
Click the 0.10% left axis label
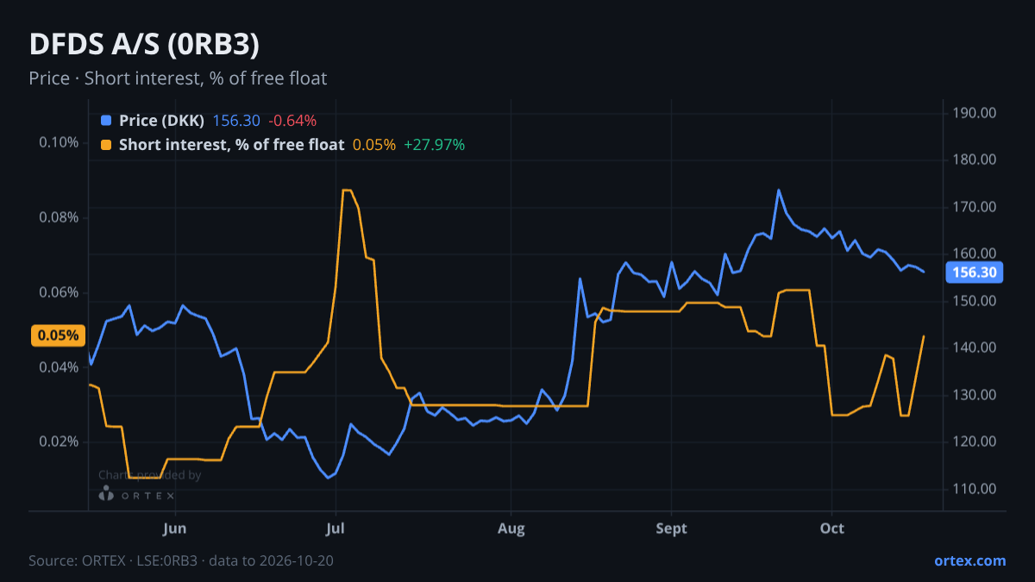point(59,142)
